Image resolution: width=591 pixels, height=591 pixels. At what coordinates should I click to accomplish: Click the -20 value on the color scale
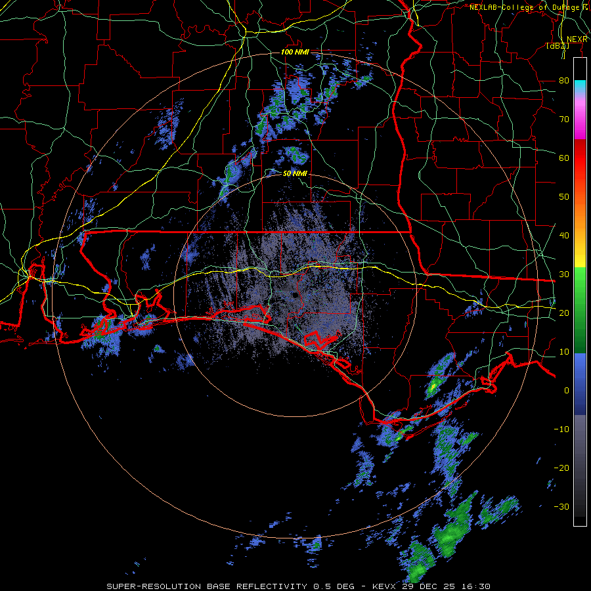[561, 468]
